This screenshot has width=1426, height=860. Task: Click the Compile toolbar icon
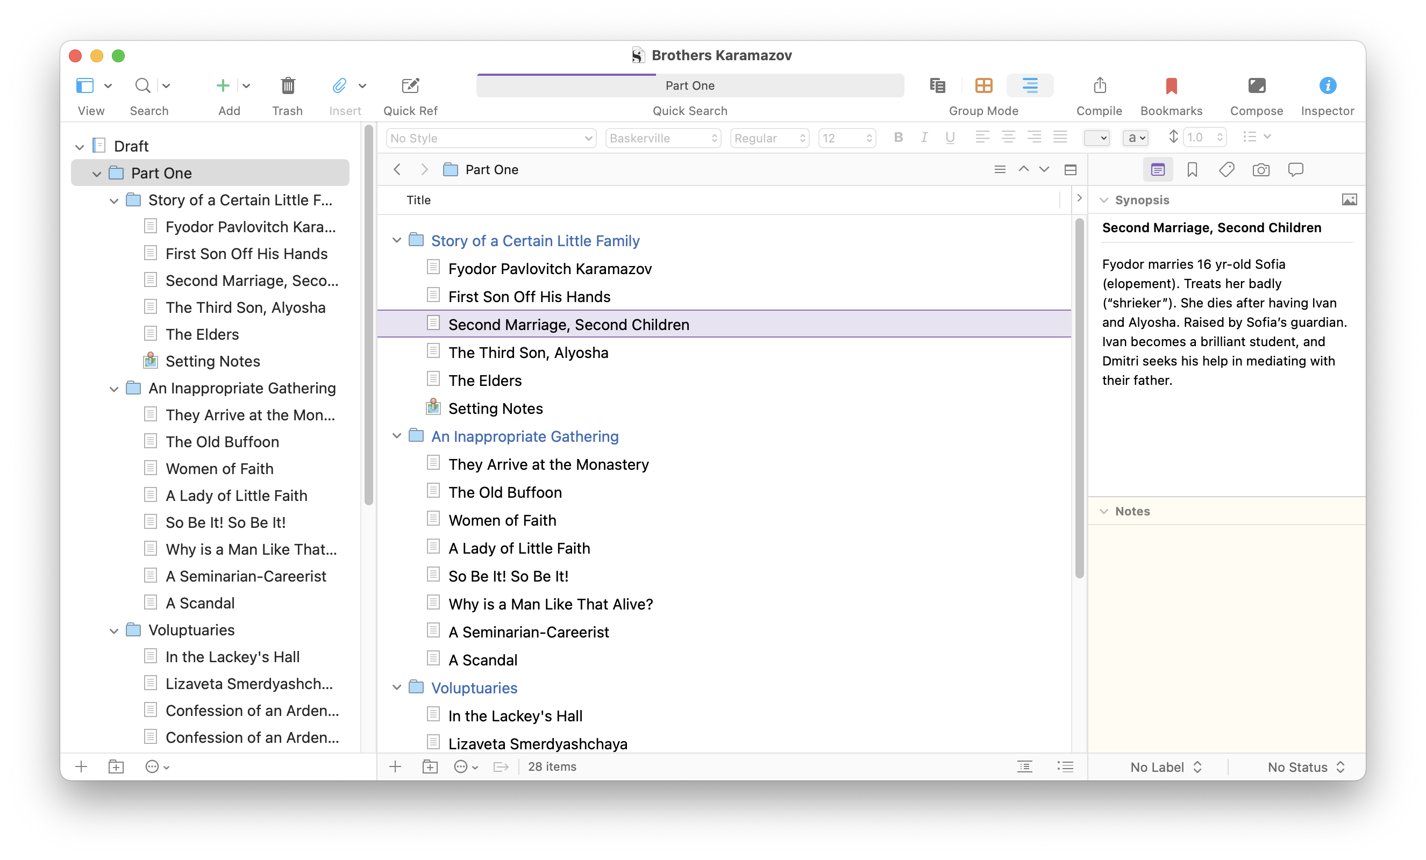coord(1099,86)
